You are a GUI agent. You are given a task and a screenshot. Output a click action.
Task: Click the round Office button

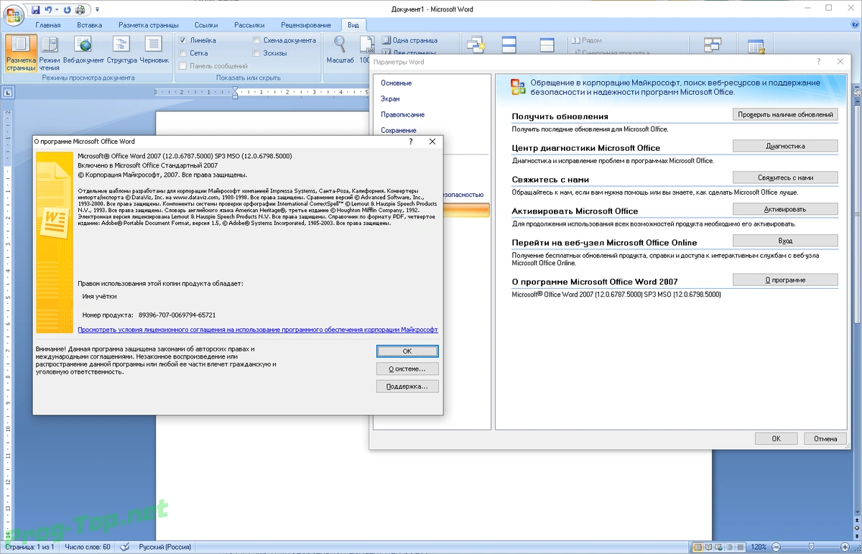pyautogui.click(x=13, y=14)
